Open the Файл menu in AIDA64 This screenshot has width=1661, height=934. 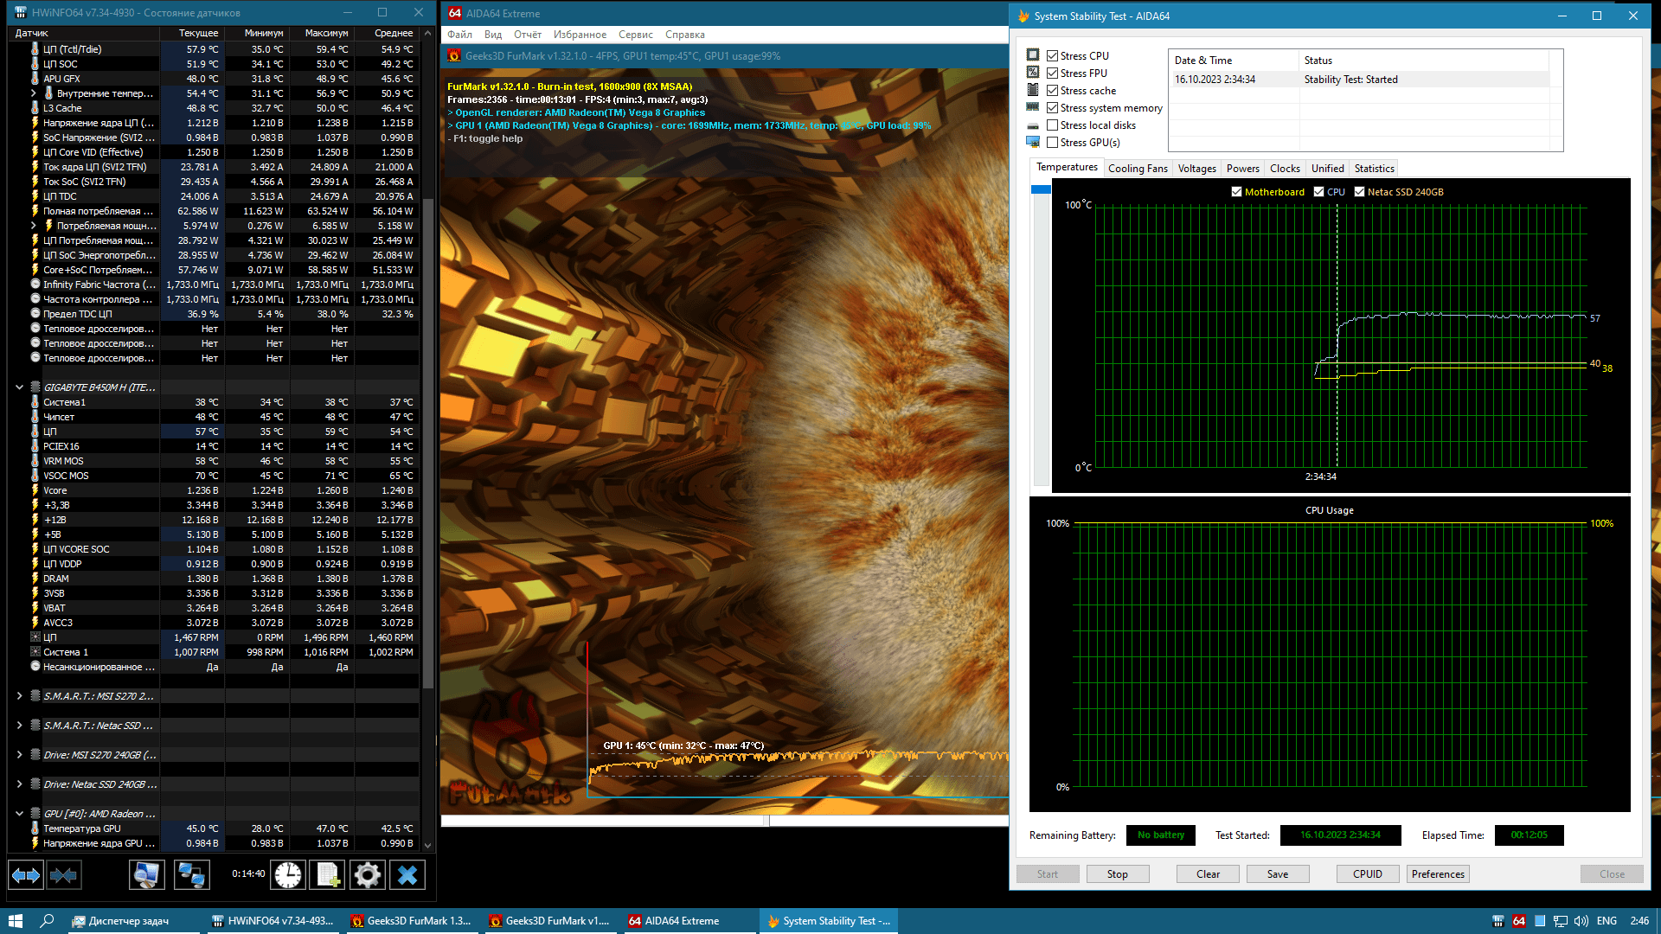pyautogui.click(x=459, y=35)
